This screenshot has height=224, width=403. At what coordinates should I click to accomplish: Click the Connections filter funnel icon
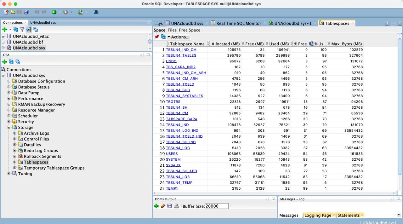(x=22, y=29)
